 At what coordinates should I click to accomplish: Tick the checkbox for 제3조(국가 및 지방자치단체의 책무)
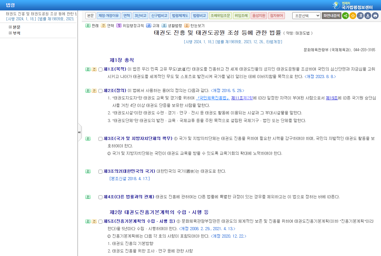point(100,139)
